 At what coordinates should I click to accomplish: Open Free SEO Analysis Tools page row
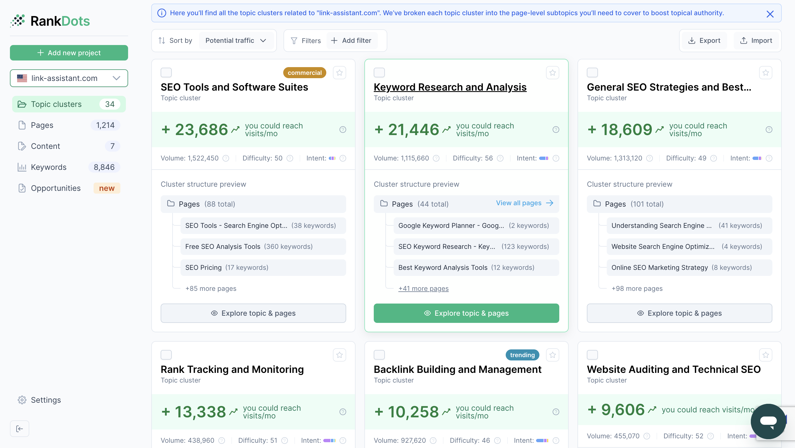pos(263,246)
